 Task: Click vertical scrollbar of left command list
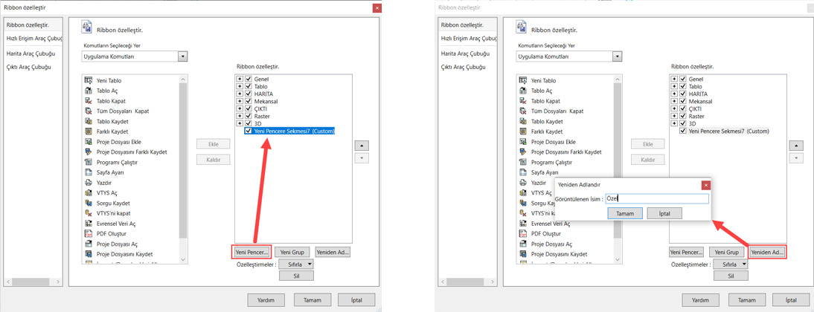point(184,163)
